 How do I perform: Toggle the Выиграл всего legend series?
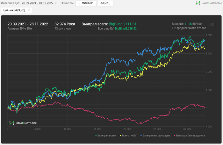click(106, 136)
